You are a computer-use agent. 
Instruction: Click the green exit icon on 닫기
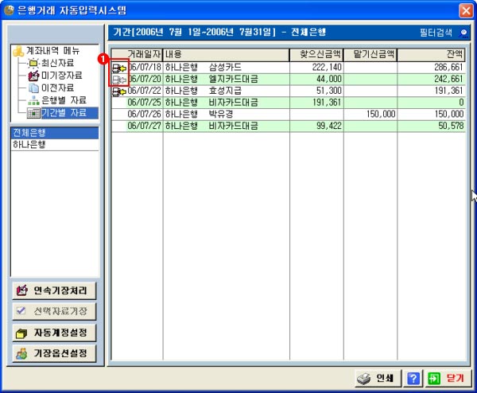tap(434, 379)
